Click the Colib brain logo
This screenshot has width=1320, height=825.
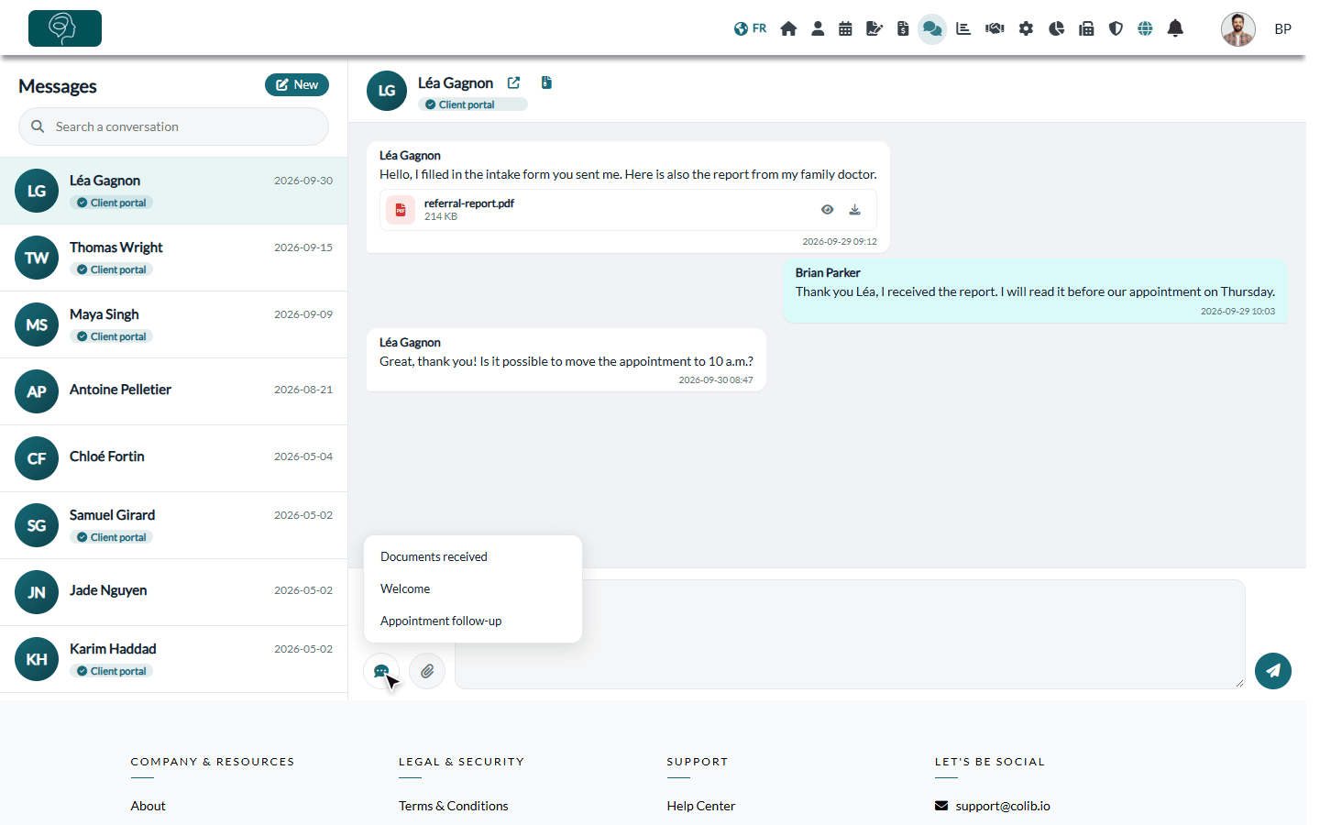point(65,28)
